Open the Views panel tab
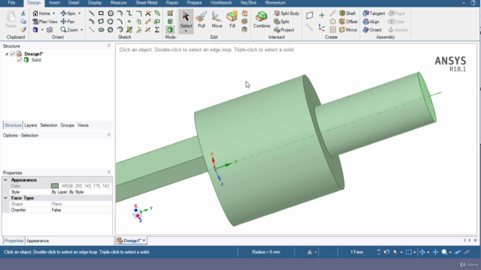The image size is (481, 270). click(x=83, y=125)
